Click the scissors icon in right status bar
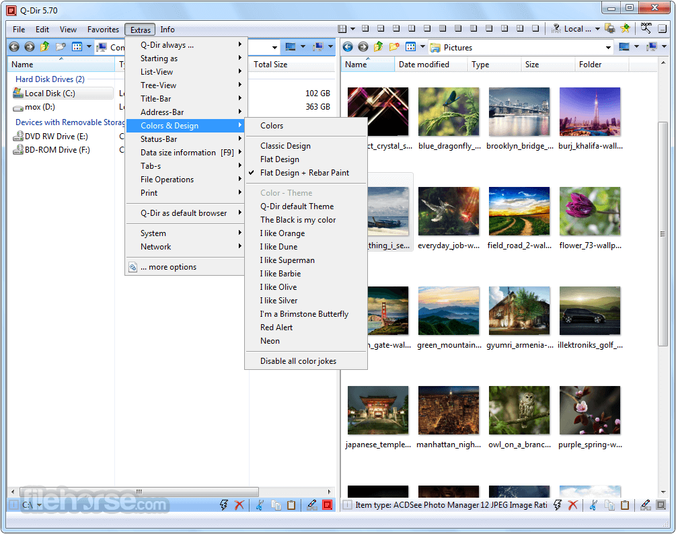 593,504
